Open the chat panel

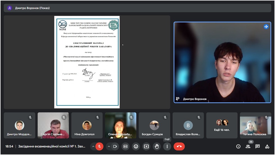(x=258, y=146)
